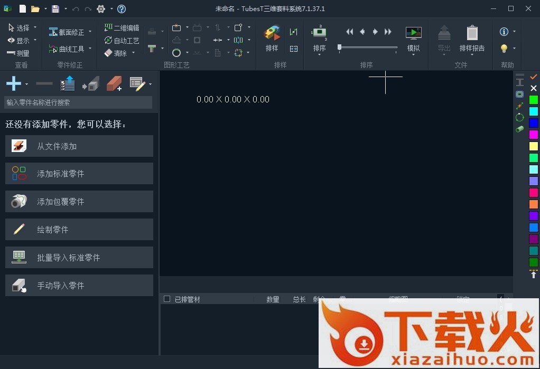Viewport: 540px width, 369px height.
Task: Click the 从文件添加 button
Action: (79, 146)
